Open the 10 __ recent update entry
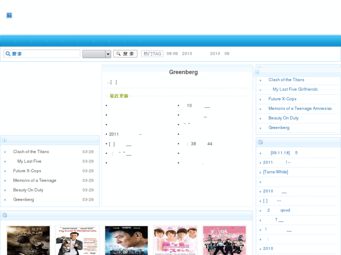 click(x=198, y=106)
